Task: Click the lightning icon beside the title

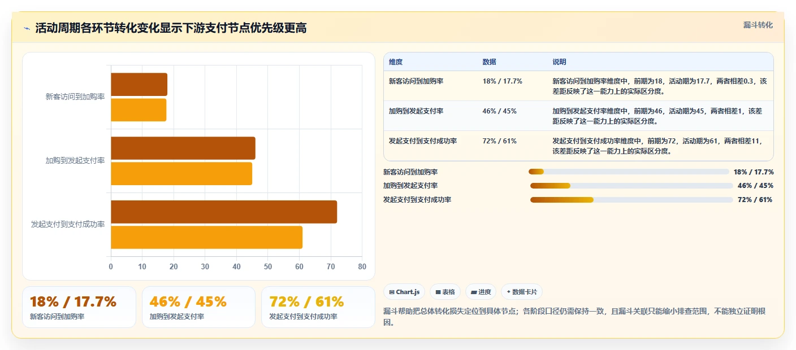Action: click(x=27, y=28)
